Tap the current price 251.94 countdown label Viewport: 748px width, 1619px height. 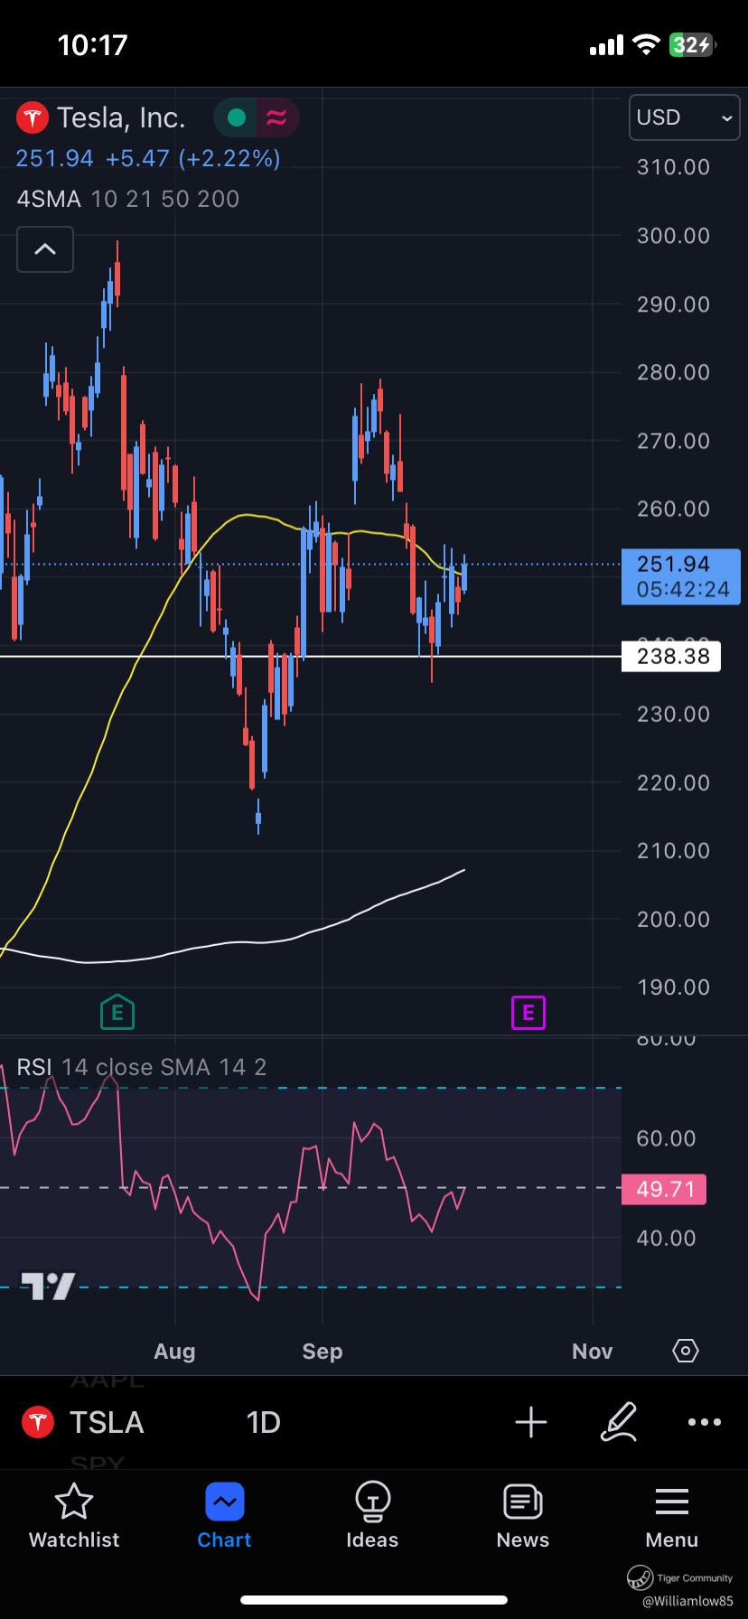click(681, 576)
